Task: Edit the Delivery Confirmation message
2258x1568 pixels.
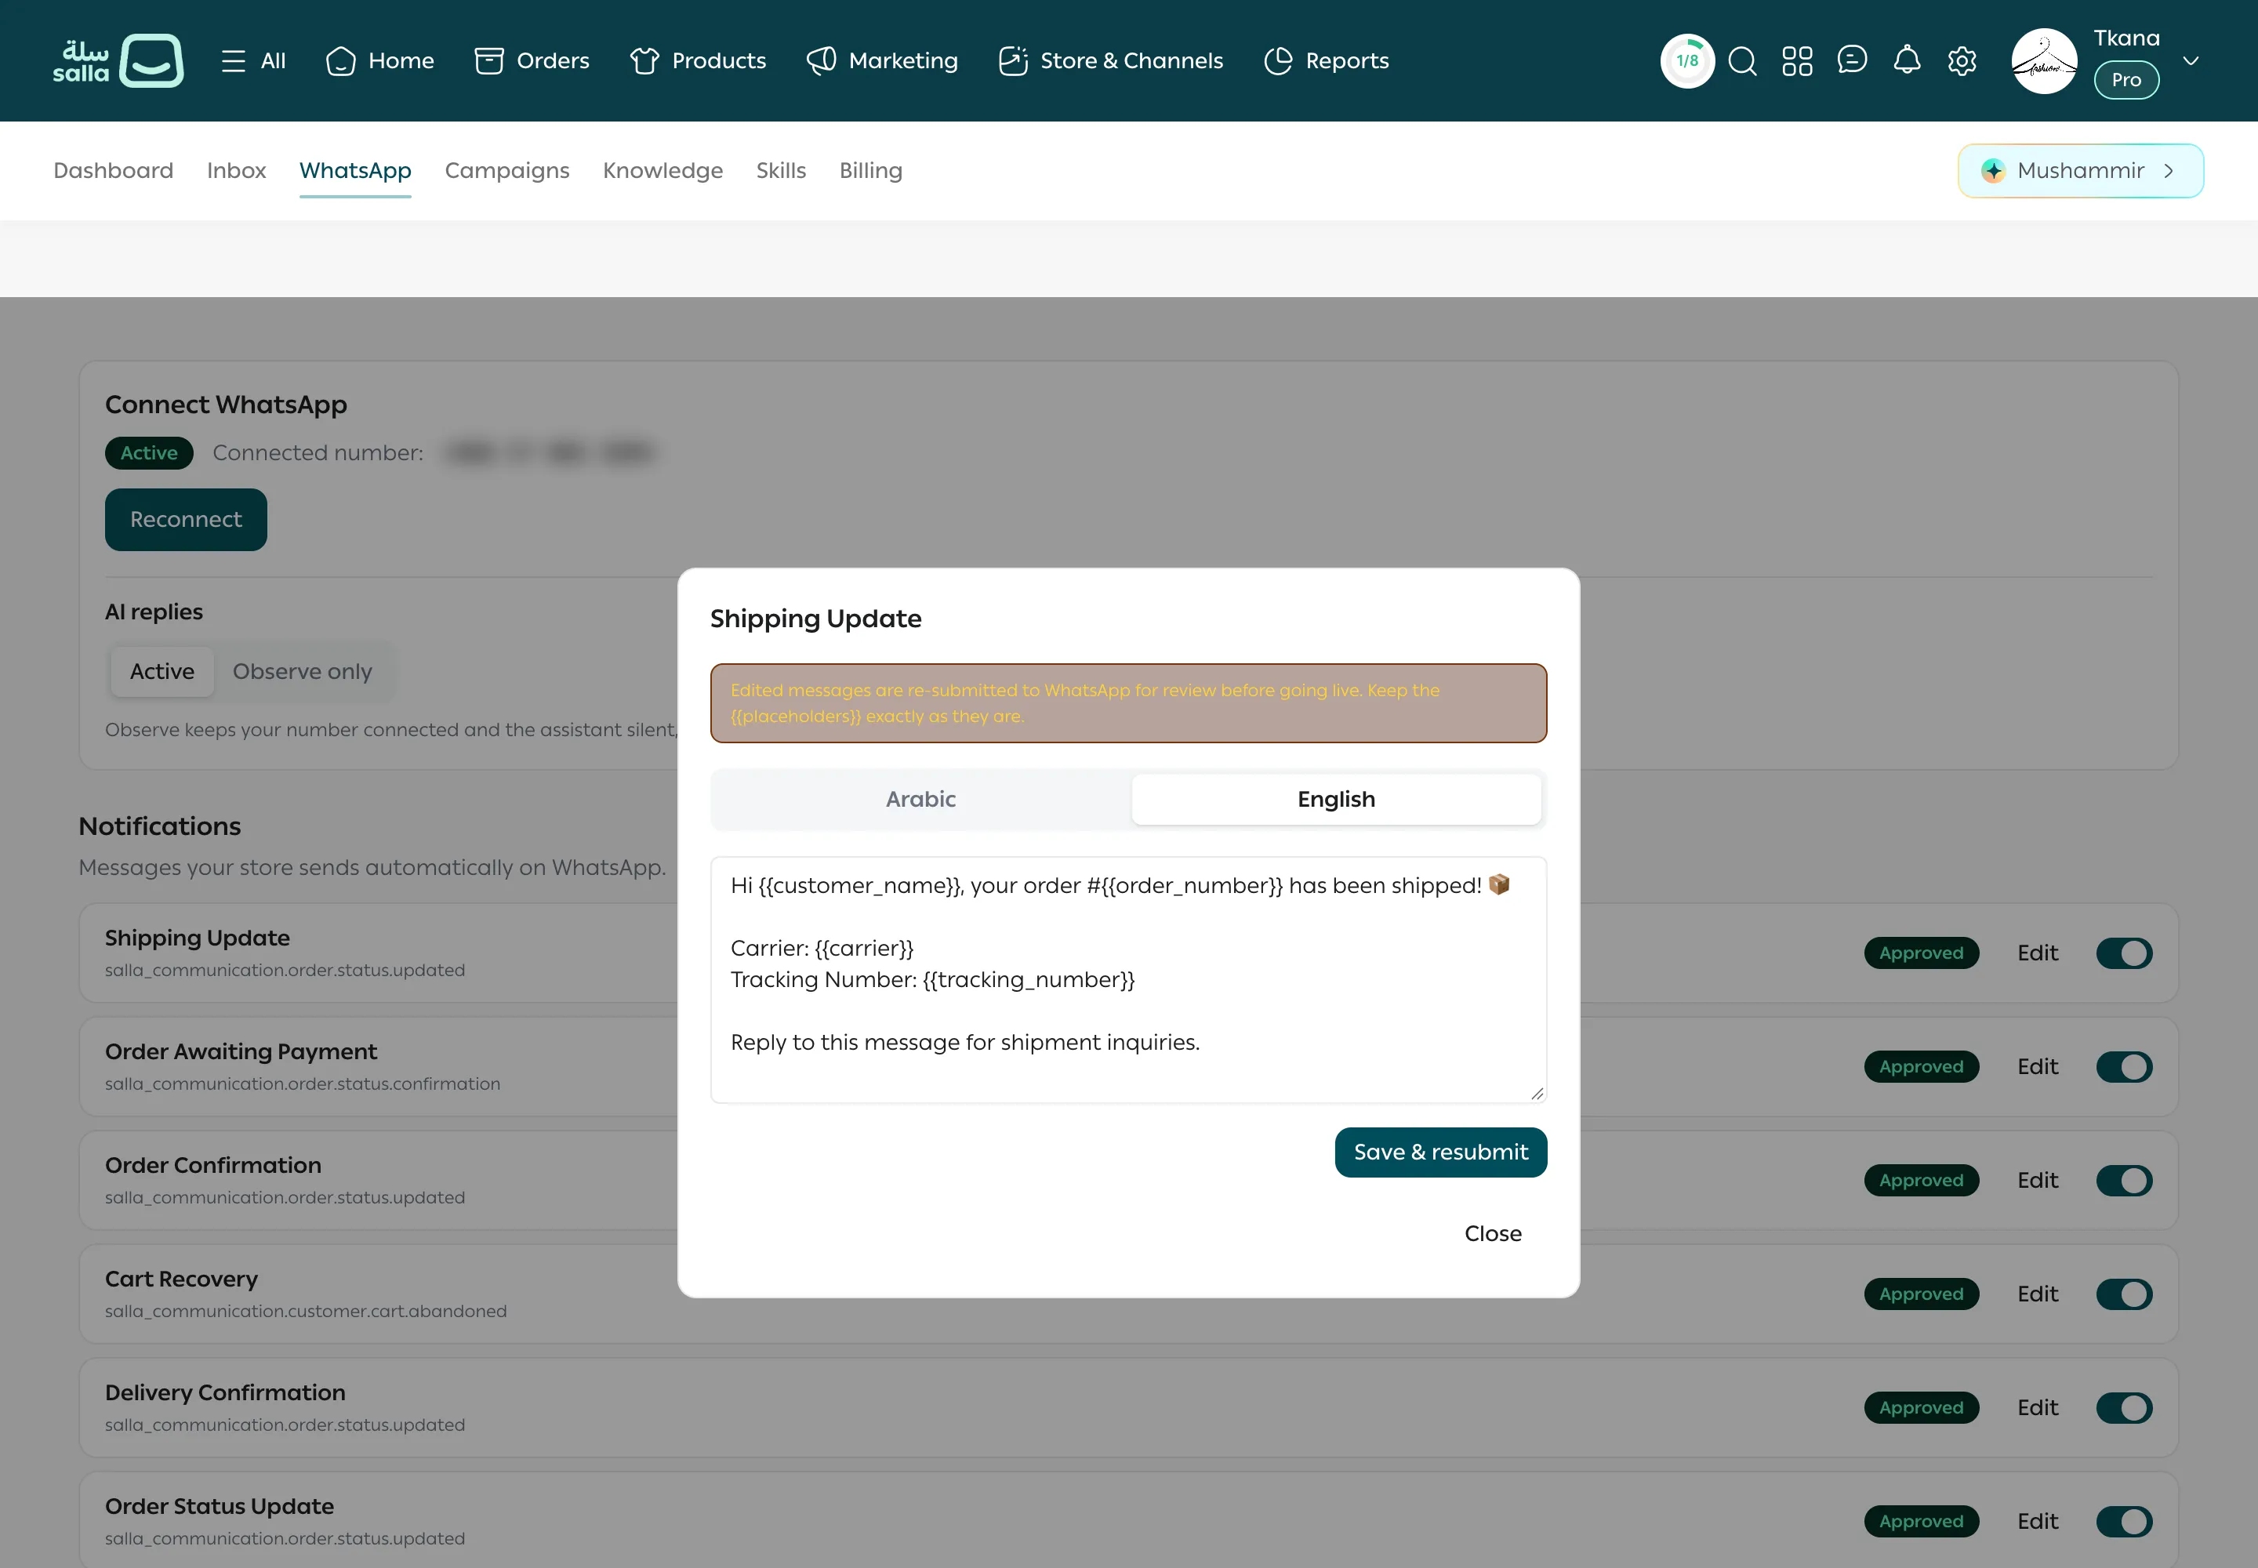Action: click(x=2037, y=1408)
